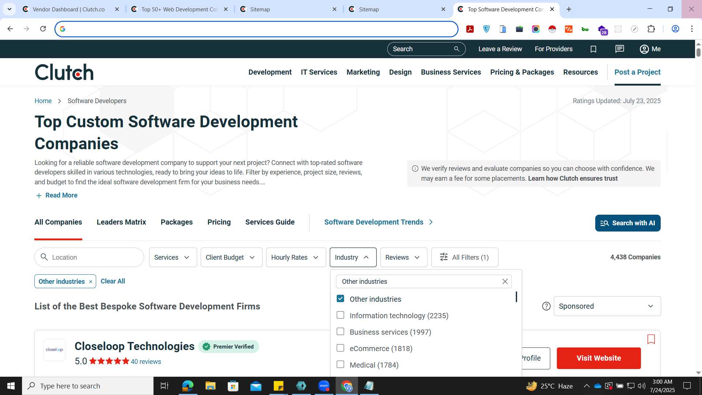The height and width of the screenshot is (395, 702).
Task: Click the Clutch logo
Action: point(64,72)
